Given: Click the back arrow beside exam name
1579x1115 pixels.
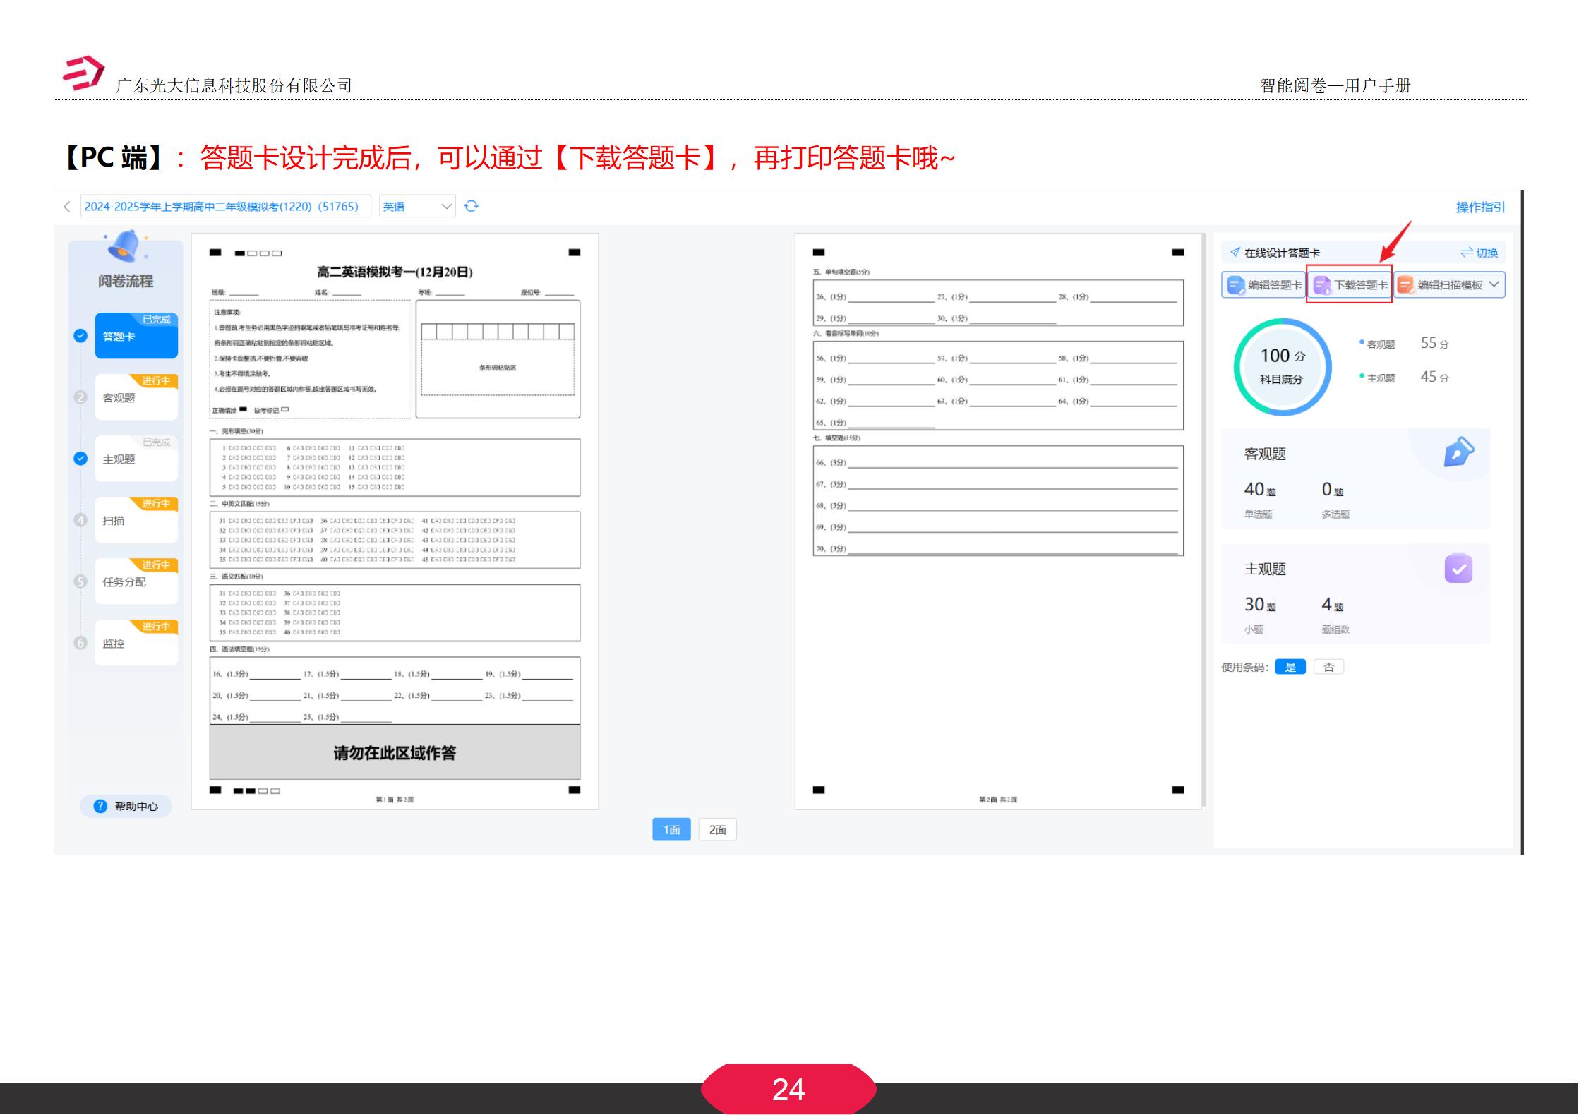Looking at the screenshot, I should click(66, 206).
